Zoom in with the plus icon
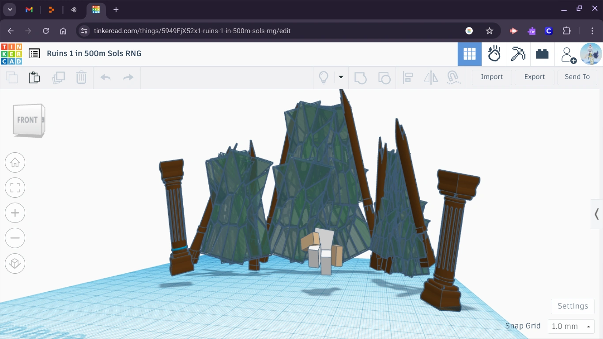Image resolution: width=603 pixels, height=339 pixels. point(15,213)
